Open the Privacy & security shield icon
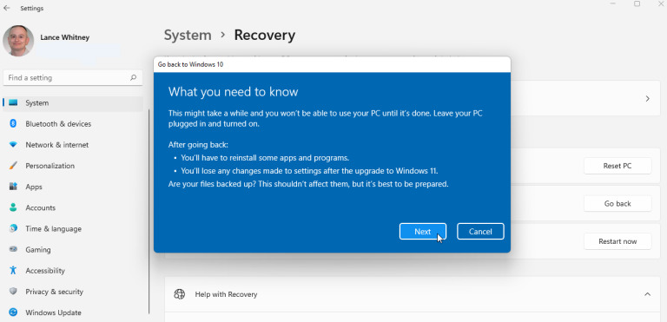 [13, 292]
